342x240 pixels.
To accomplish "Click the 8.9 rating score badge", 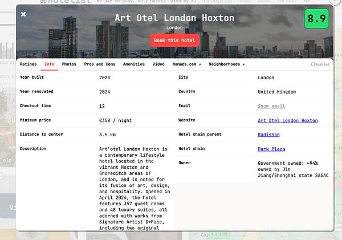I will 316,19.
